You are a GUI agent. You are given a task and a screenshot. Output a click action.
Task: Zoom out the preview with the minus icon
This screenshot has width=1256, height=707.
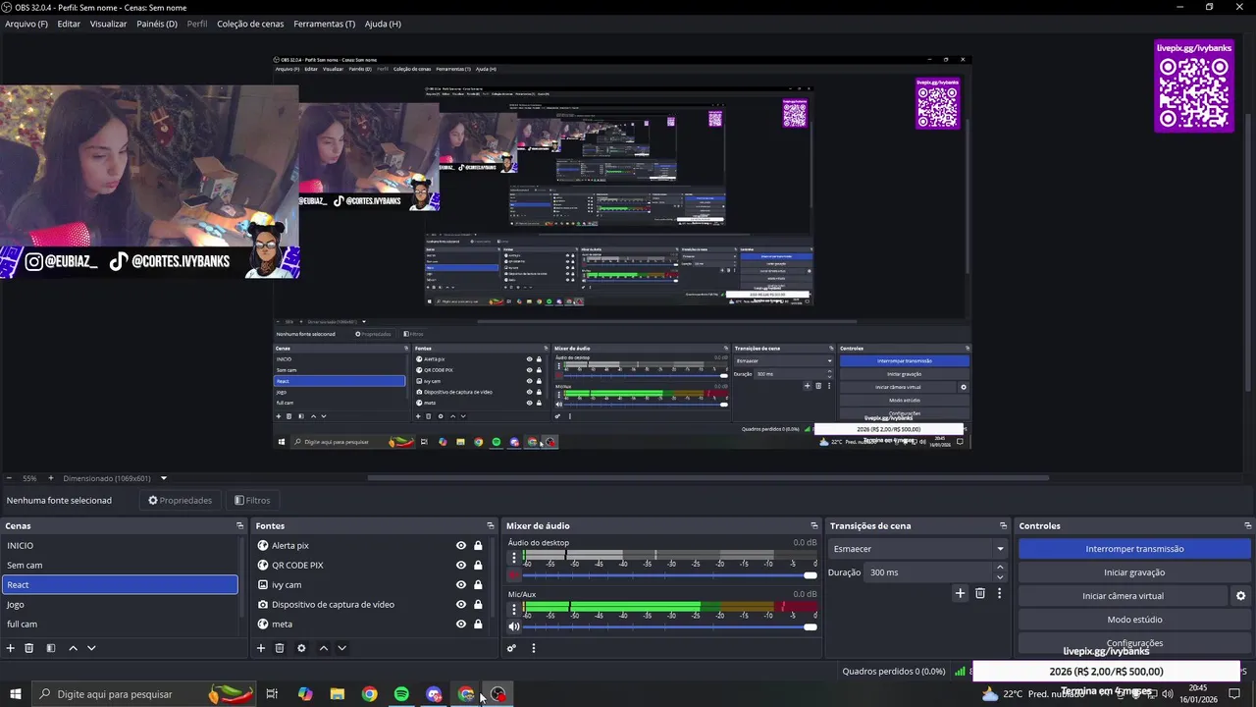pyautogui.click(x=9, y=478)
